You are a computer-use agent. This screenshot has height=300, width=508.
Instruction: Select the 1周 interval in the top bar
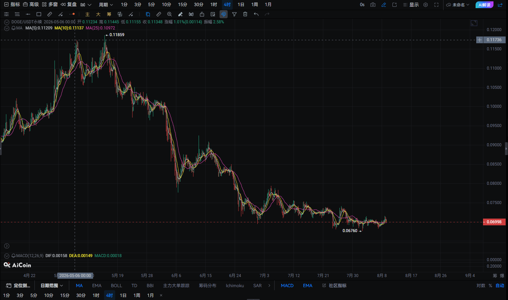pyautogui.click(x=255, y=5)
